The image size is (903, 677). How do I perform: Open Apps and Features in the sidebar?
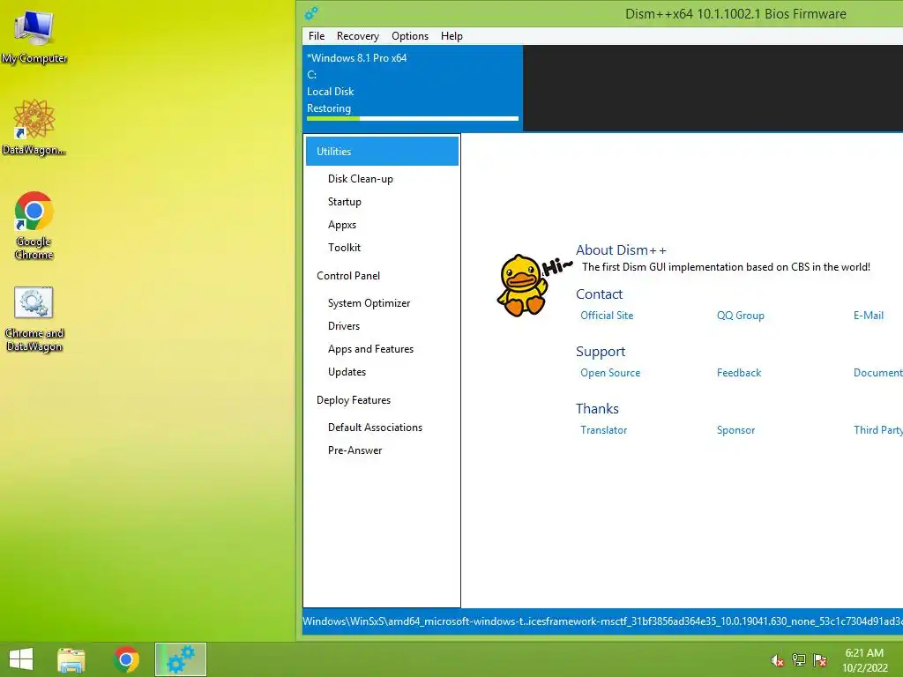click(x=371, y=349)
